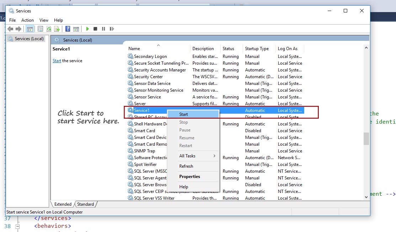Choose Start in the context menu
This screenshot has width=396, height=232.
click(193, 114)
